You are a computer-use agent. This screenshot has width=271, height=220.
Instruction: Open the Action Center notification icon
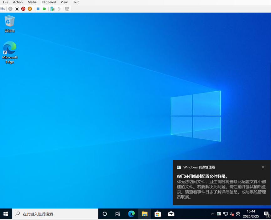(267, 214)
